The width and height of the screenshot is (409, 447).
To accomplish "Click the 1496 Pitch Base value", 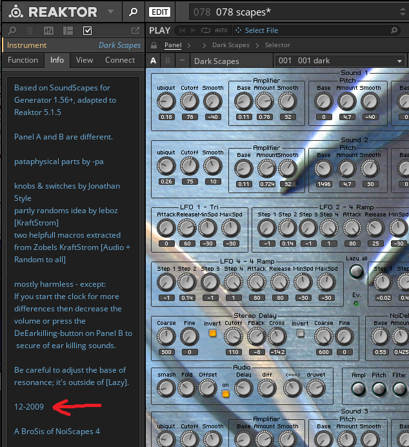I will click(324, 184).
